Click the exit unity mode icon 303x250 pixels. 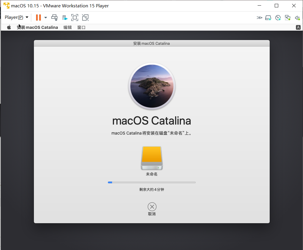point(85,17)
